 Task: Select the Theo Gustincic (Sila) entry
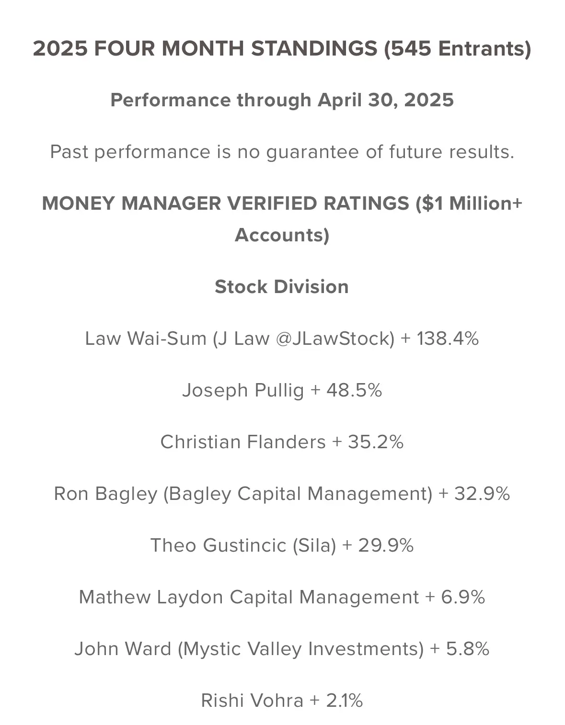click(x=282, y=545)
